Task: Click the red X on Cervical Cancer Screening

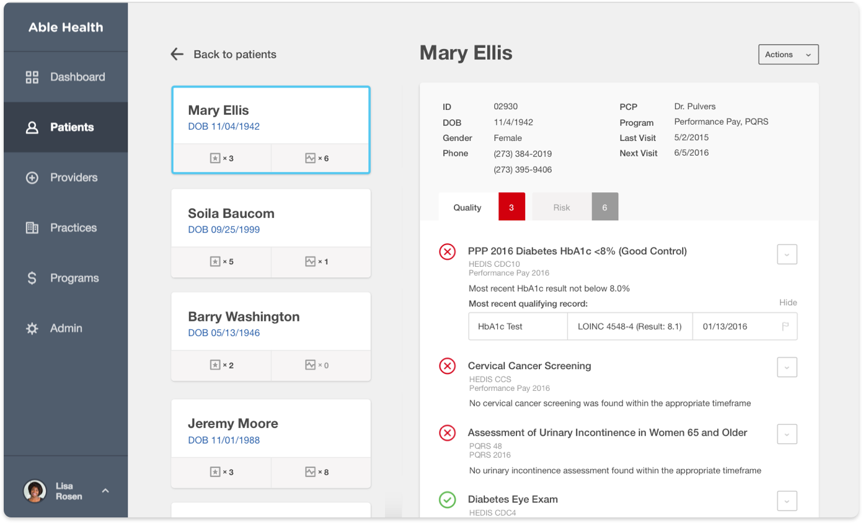Action: 447,366
